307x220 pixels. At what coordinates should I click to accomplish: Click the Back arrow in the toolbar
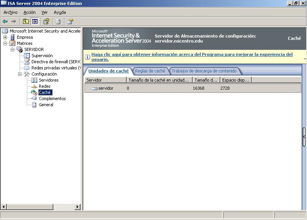coord(5,21)
